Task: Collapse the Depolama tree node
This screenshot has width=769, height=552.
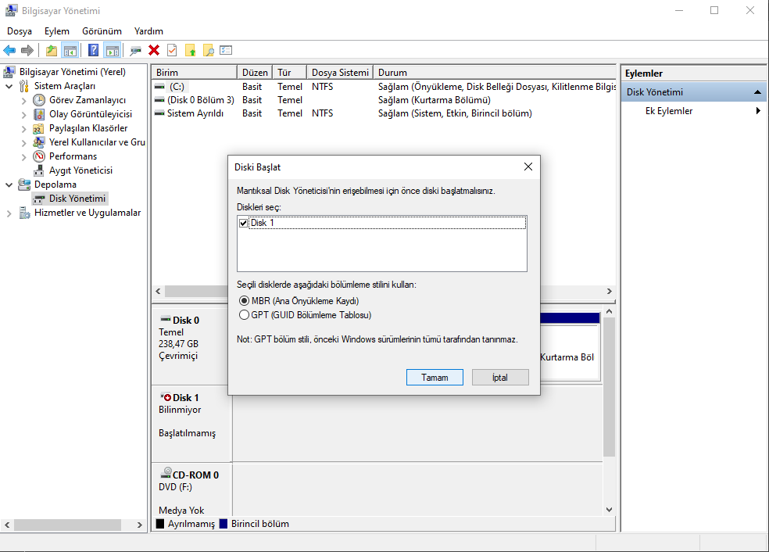Action: point(9,185)
